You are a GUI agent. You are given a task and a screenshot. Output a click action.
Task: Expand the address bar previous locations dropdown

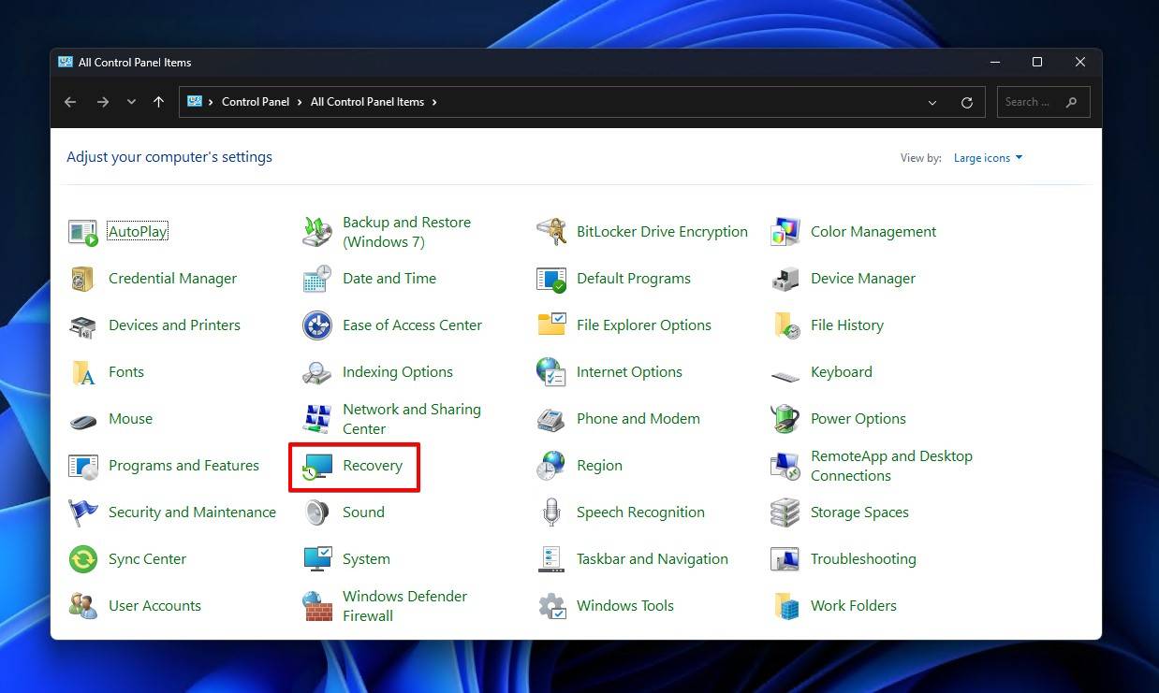click(932, 102)
